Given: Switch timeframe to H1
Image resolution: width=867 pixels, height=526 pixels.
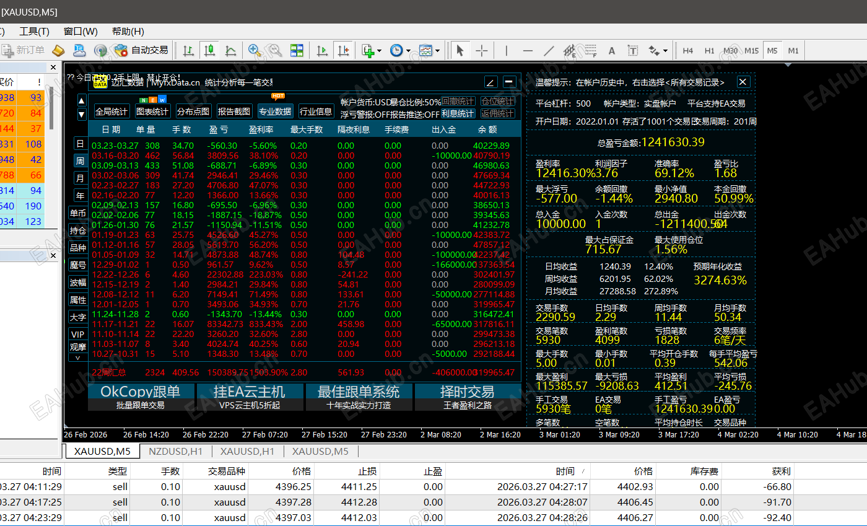Looking at the screenshot, I should 710,51.
